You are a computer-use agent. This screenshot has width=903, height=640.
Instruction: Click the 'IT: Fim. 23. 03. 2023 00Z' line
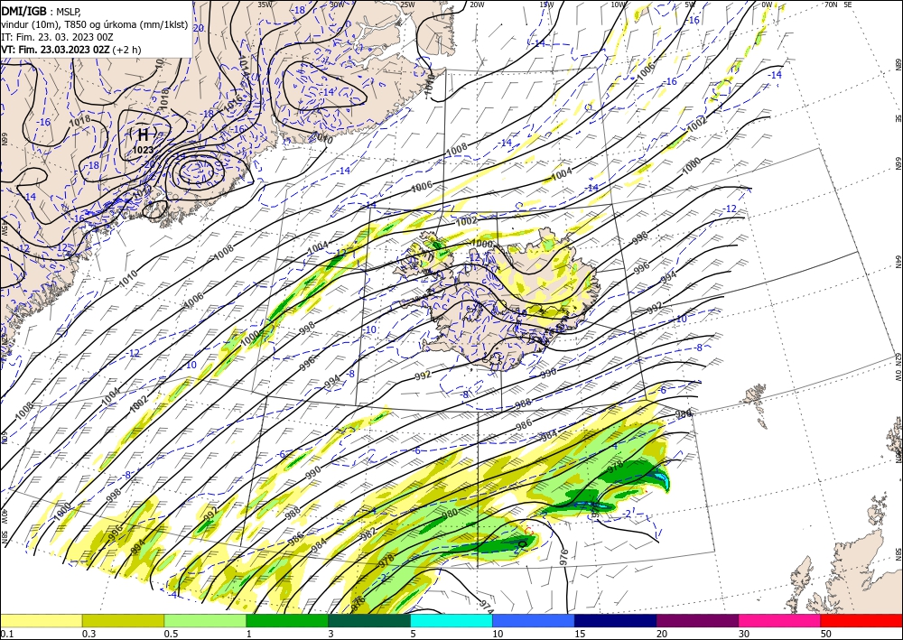[x=56, y=37]
